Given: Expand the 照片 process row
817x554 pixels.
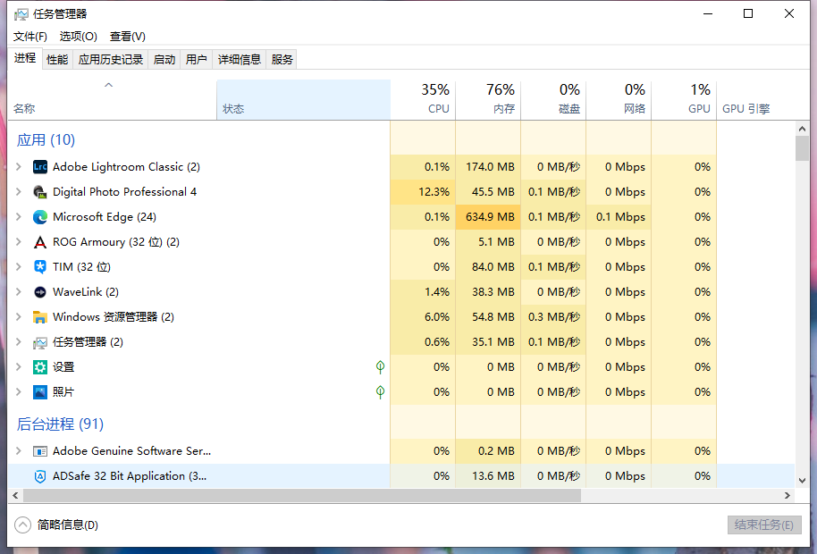Looking at the screenshot, I should click(19, 391).
